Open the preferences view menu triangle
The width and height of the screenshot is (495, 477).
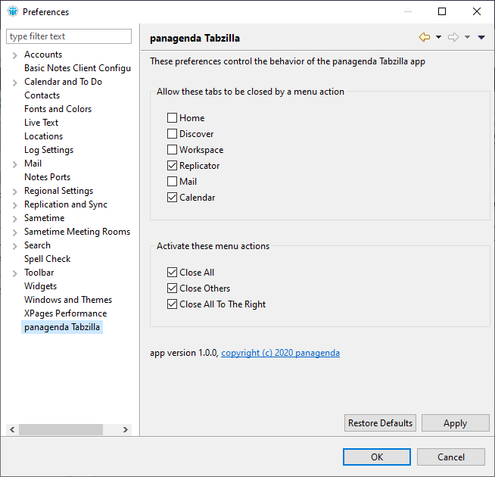(x=481, y=37)
